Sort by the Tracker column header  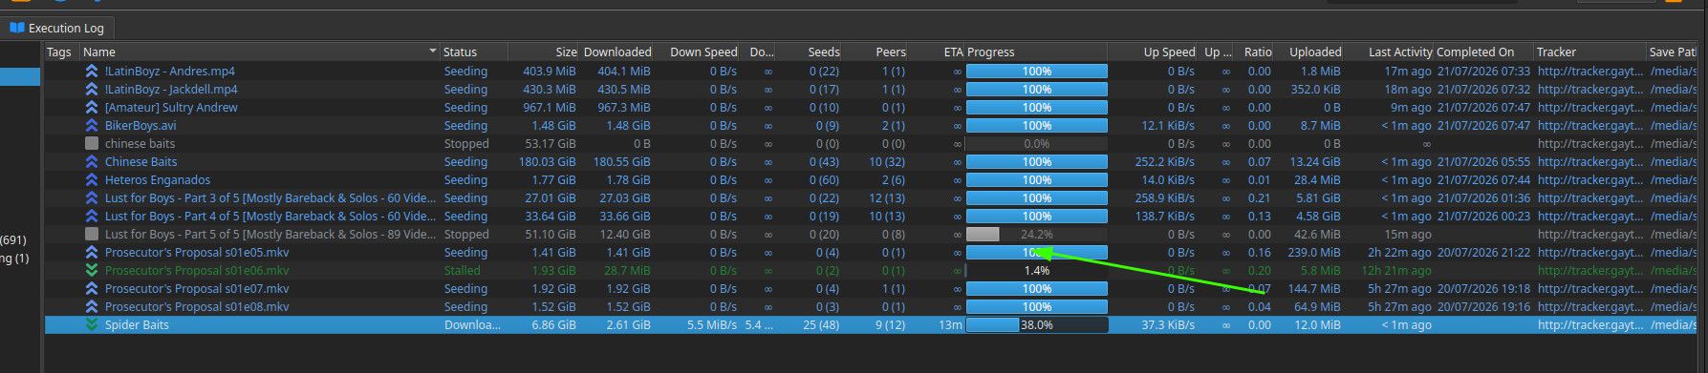point(1556,52)
